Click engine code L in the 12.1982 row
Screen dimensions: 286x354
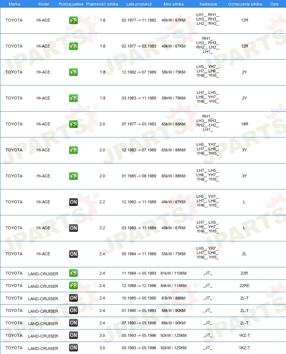[x=244, y=202]
